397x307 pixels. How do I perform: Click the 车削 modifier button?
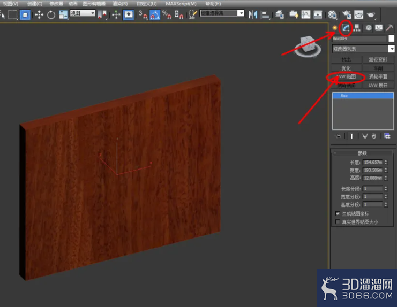pyautogui.click(x=378, y=68)
